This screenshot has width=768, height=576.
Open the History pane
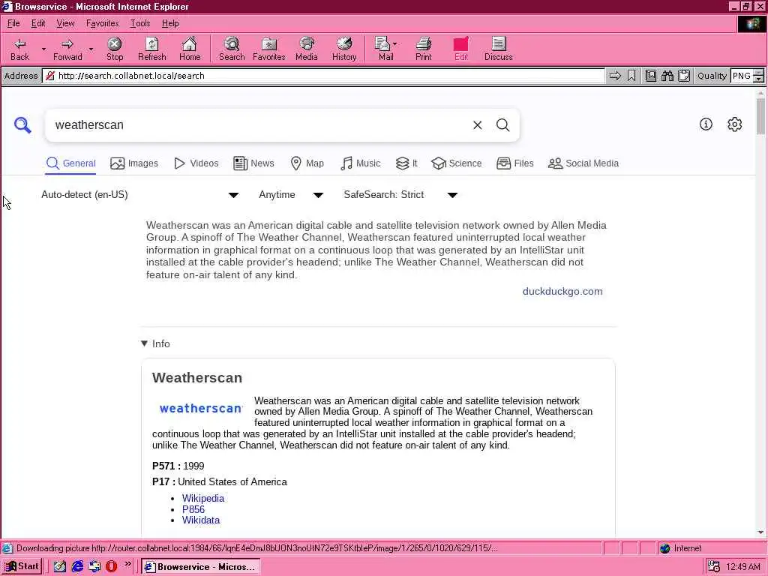(x=344, y=49)
